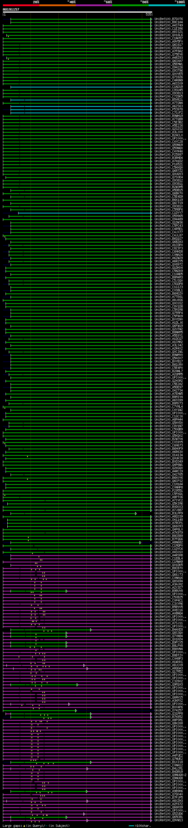Select label UniRef100_C5XB25
The image size is (188, 828).
[168, 597]
